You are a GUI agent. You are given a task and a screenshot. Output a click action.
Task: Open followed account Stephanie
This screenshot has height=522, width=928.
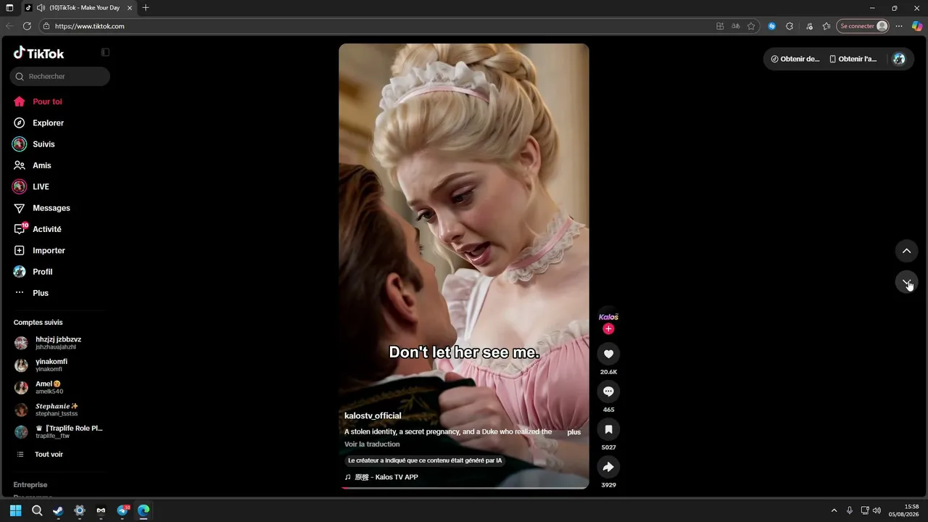click(x=58, y=410)
